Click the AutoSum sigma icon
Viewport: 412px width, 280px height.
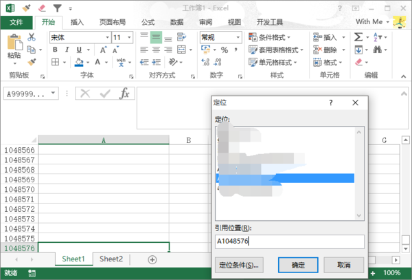(358, 37)
